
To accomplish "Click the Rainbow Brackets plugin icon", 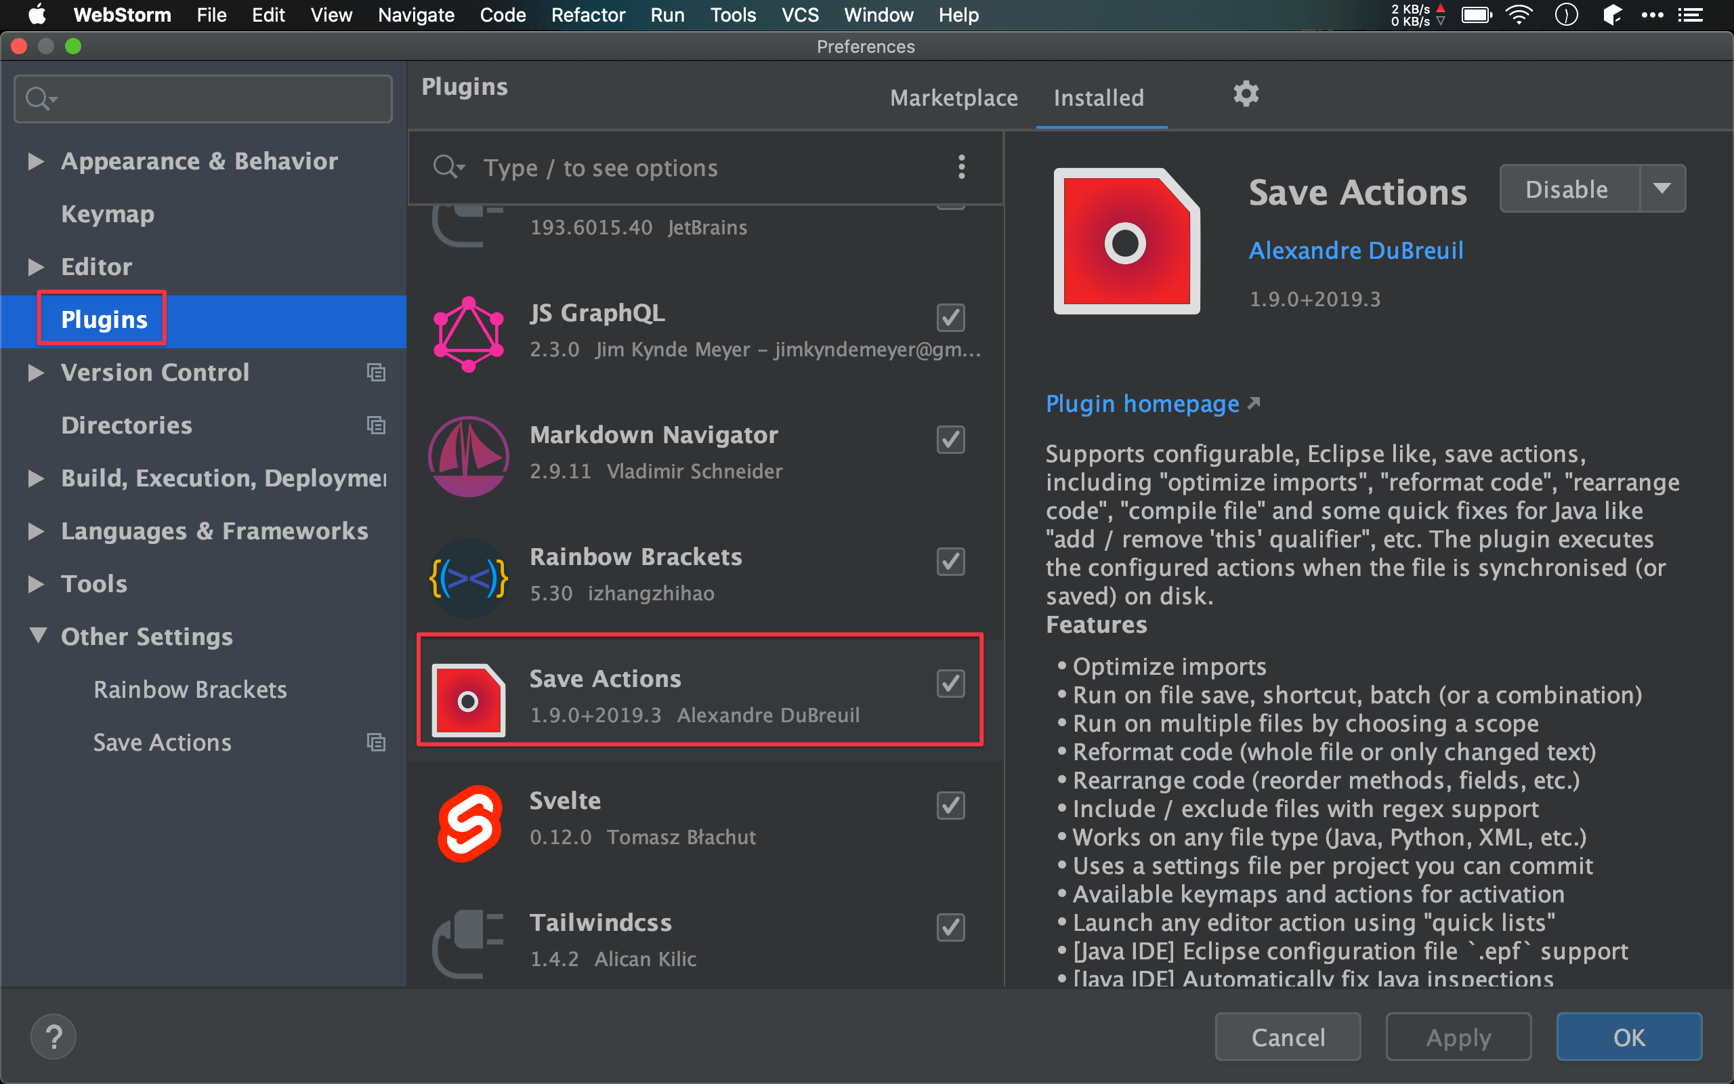I will tap(469, 578).
